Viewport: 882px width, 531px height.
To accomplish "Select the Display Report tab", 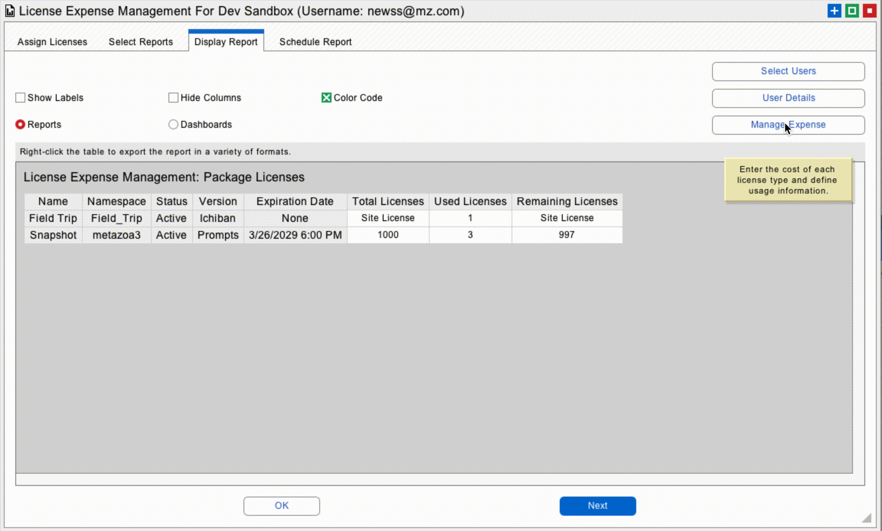I will coord(226,41).
